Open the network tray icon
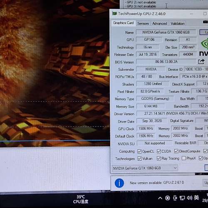Screen dimensions: 208x208 click(x=182, y=198)
